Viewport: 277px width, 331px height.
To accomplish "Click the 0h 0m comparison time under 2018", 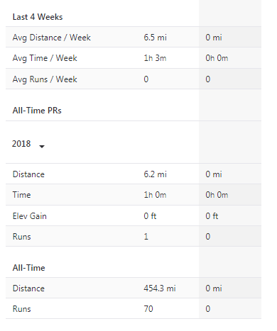I will [217, 195].
